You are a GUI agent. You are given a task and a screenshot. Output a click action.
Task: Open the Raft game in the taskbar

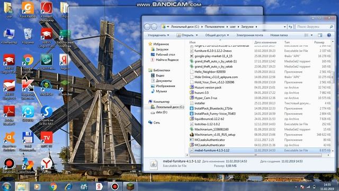point(84,186)
